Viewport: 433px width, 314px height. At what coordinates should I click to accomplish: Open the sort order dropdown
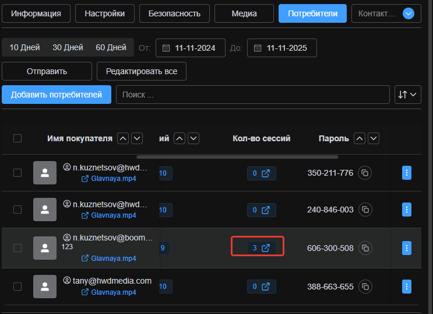(407, 95)
